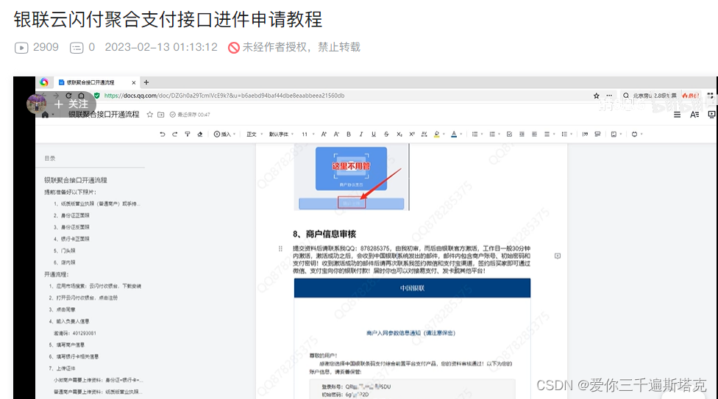
Task: Star the document next to its title
Action: 150,115
